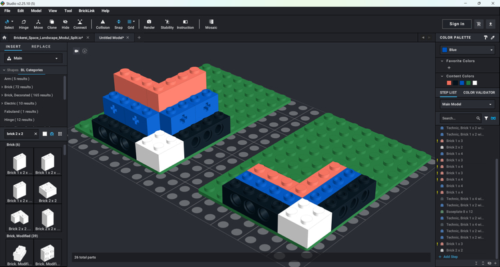500x267 pixels.
Task: Pick the green Content Colors swatch
Action: 468,83
